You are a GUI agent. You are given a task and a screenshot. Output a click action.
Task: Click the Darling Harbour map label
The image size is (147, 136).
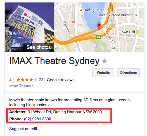(x=96, y=10)
